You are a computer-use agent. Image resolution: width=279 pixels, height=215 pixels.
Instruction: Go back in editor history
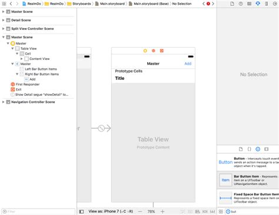point(11,4)
